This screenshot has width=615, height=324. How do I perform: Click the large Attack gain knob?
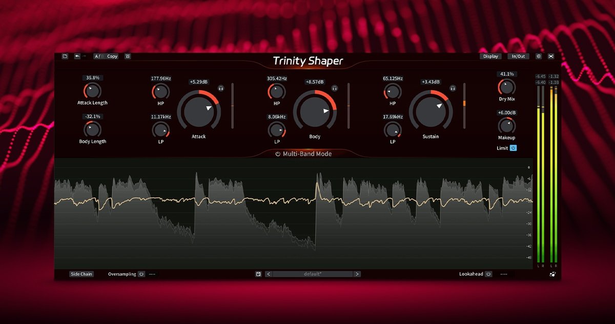tap(199, 111)
